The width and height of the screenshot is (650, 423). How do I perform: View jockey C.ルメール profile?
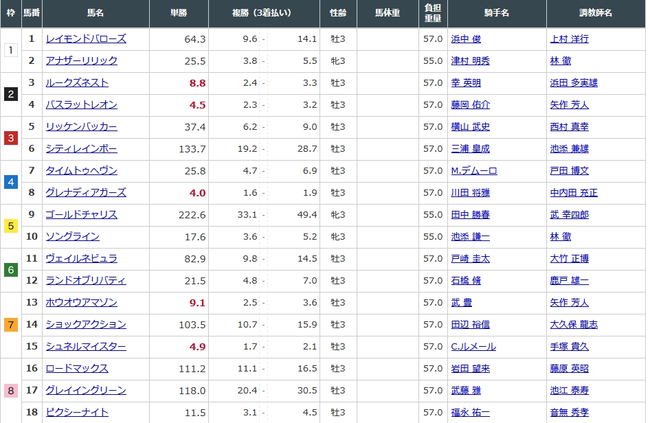click(x=473, y=347)
